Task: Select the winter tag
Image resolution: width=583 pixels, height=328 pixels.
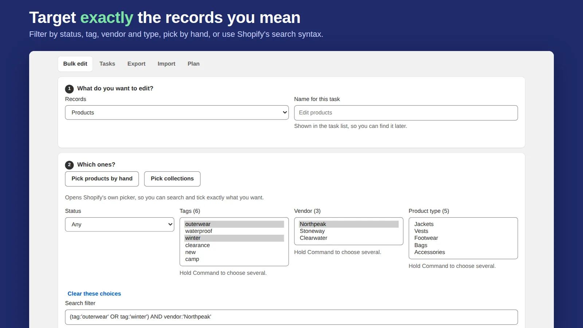Action: pos(234,238)
